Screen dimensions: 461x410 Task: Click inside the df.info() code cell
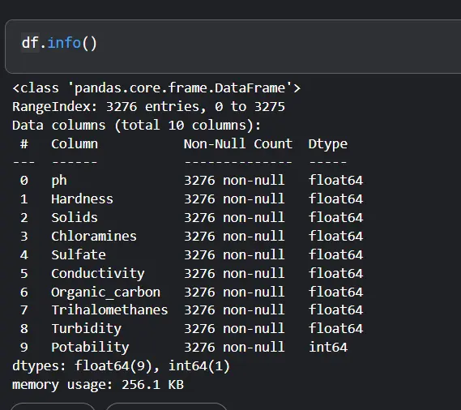pyautogui.click(x=233, y=46)
